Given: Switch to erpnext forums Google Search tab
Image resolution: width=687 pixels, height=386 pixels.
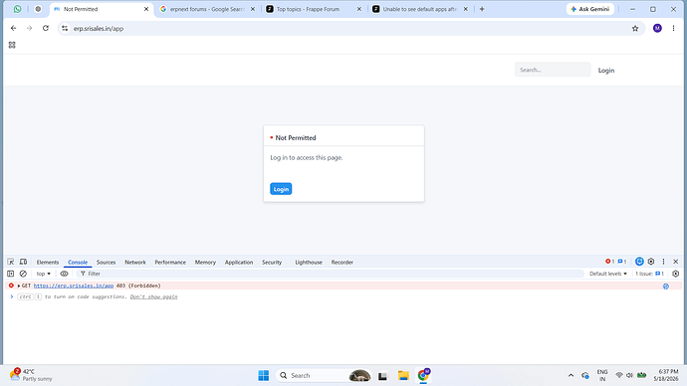Looking at the screenshot, I should pos(206,9).
